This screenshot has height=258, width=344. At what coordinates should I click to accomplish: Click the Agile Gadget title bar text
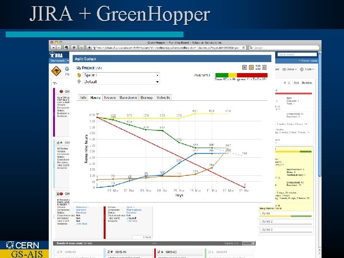click(x=86, y=59)
